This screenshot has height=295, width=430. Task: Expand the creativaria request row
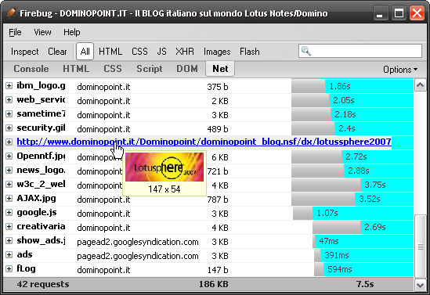(x=9, y=226)
